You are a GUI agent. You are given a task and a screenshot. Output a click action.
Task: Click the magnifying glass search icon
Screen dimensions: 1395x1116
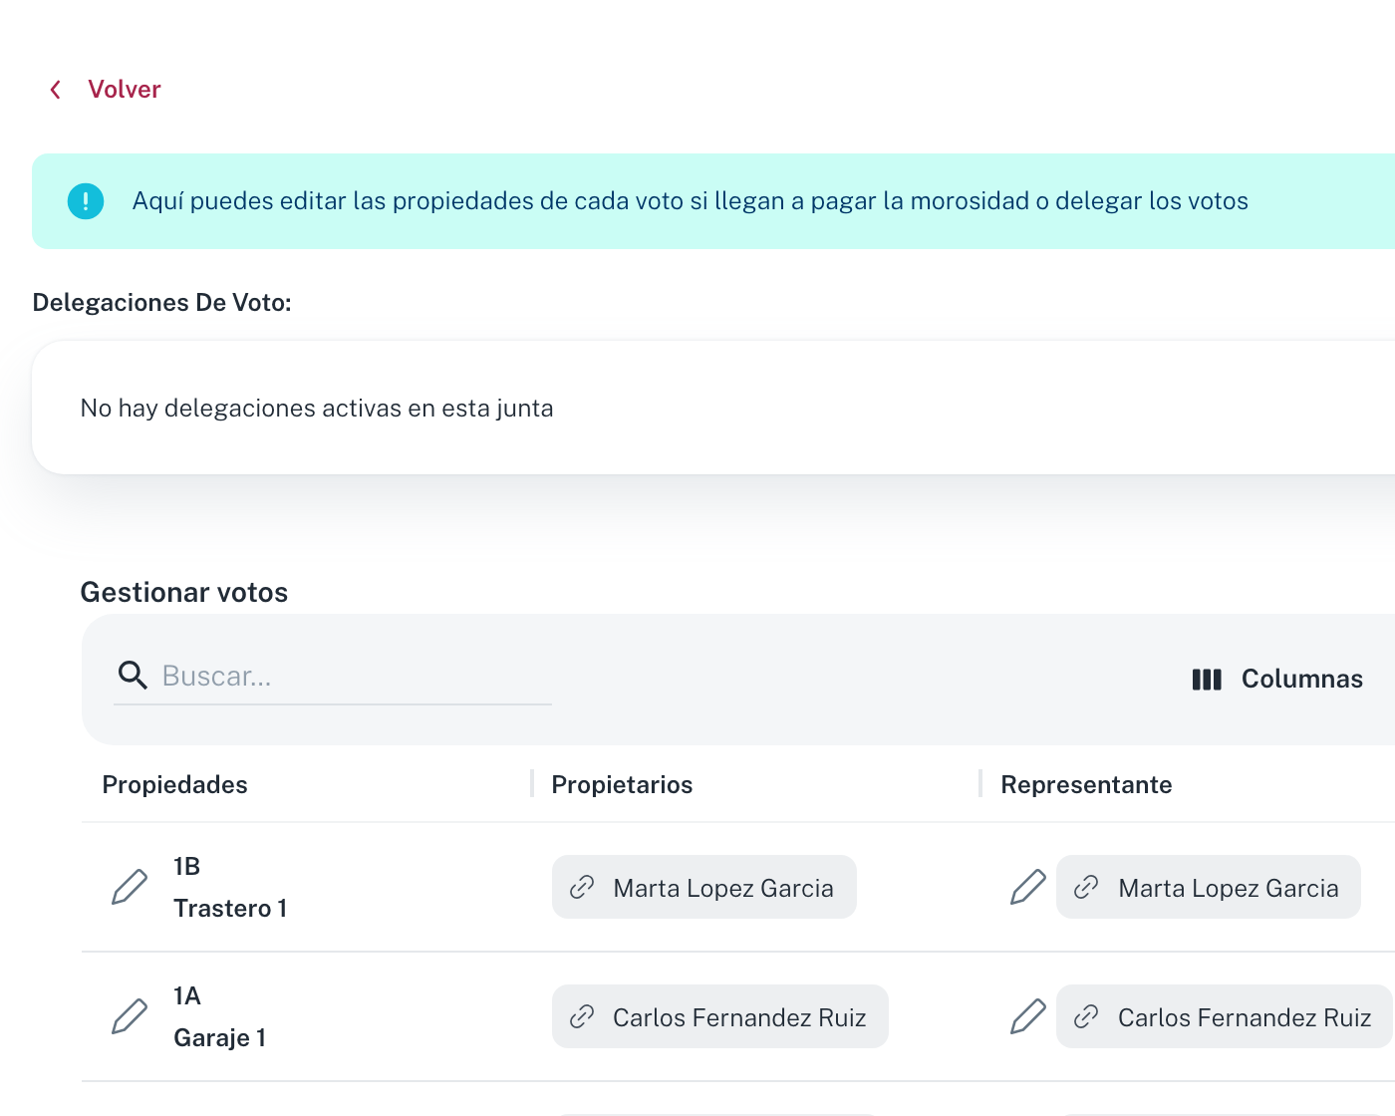[x=133, y=676]
